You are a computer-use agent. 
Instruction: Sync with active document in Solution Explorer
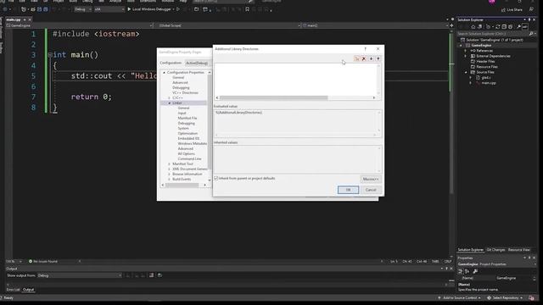tap(498, 27)
